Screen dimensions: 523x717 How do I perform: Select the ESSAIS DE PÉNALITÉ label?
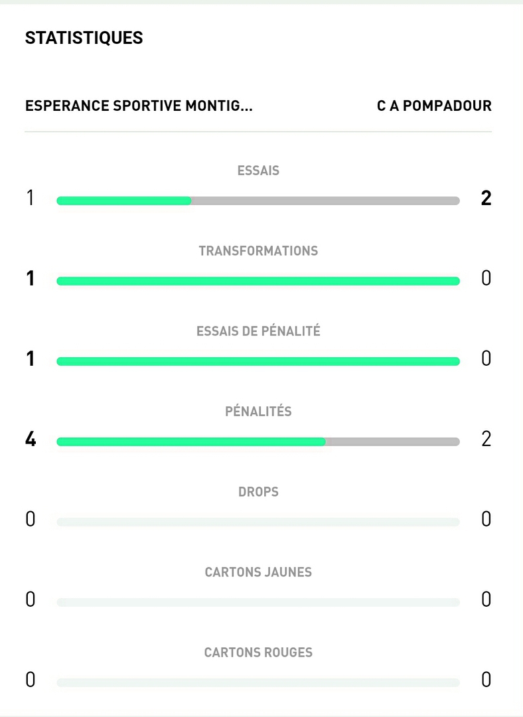tap(258, 331)
